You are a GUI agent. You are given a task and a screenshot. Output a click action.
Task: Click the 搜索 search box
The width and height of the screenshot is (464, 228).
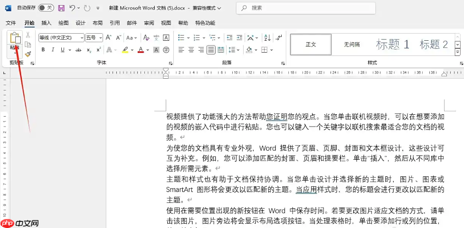(306, 8)
